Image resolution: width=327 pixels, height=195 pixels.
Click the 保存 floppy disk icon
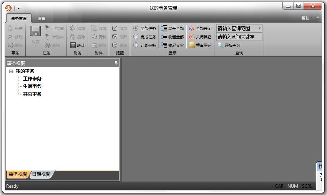point(36,31)
